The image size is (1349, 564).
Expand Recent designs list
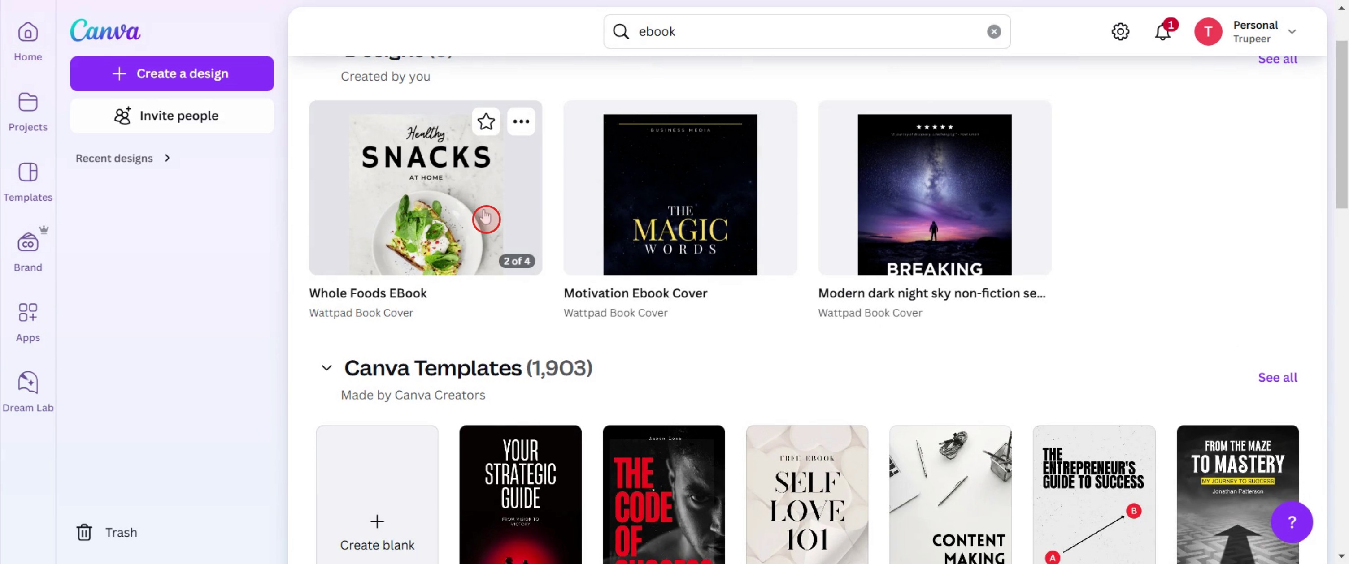(167, 158)
